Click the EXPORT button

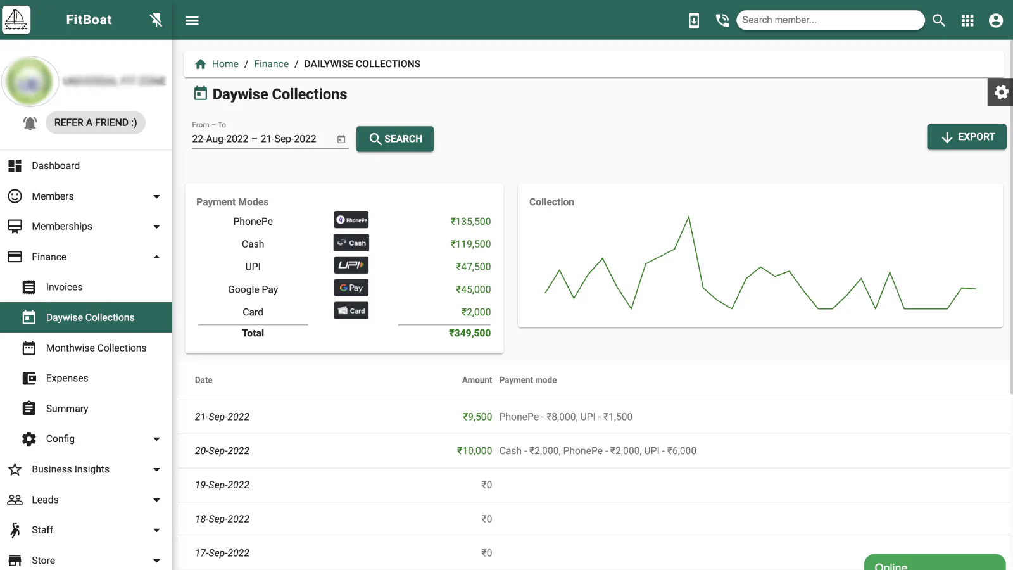pos(966,137)
